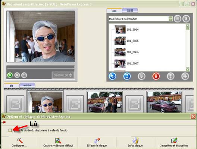Screen dimensions: 197x149
Task: Close the Options et réglages panel
Action: [193, 117]
